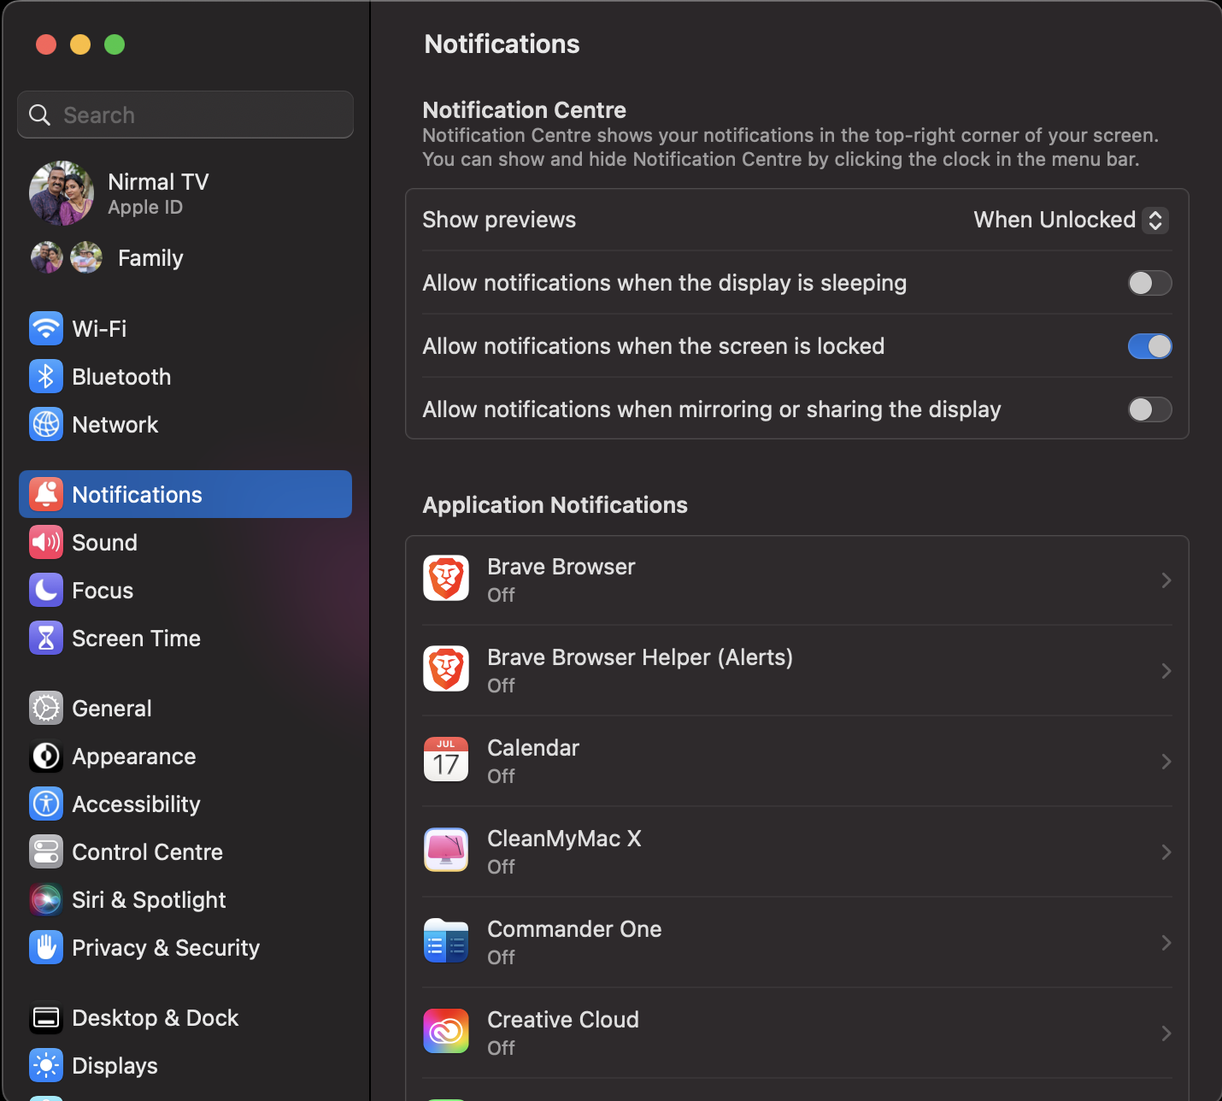
Task: Click the green zoom window button
Action: tap(115, 44)
